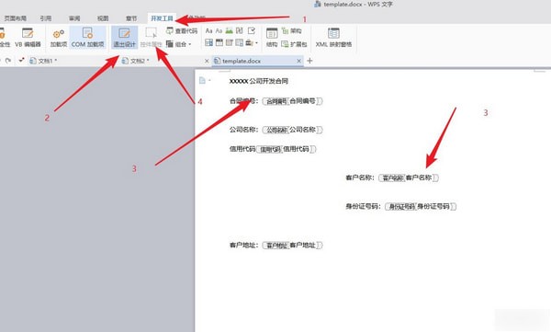Click the 合同编号 content control field
This screenshot has width=551, height=332.
click(292, 101)
